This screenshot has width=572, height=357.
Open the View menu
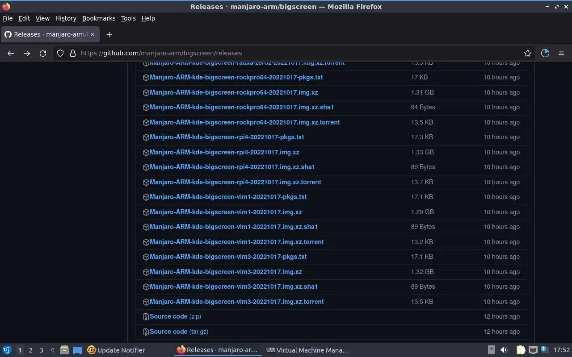click(x=42, y=18)
